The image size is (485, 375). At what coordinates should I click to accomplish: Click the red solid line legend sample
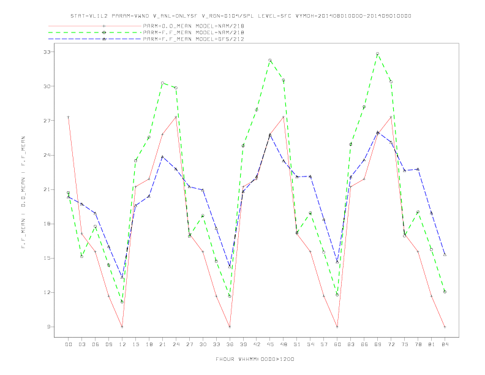tap(95, 26)
